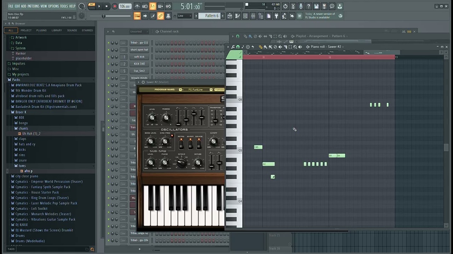
Task: Open the chat bubble icon
Action: point(332,6)
